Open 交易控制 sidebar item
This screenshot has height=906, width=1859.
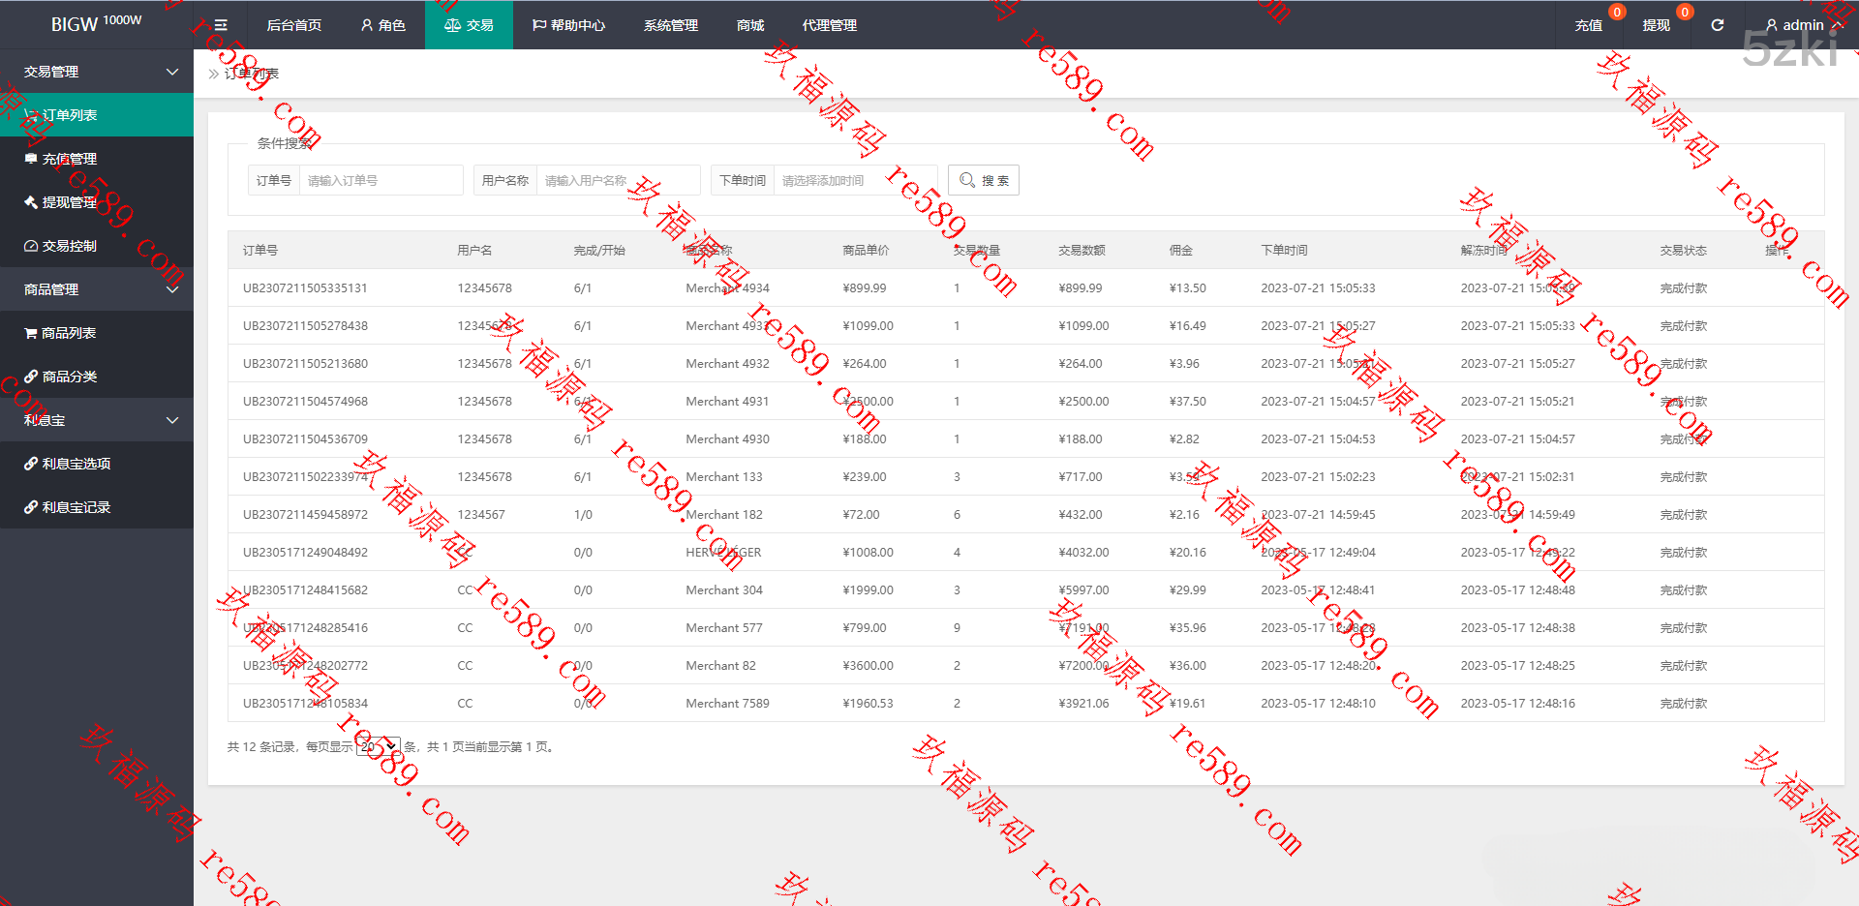click(x=69, y=246)
